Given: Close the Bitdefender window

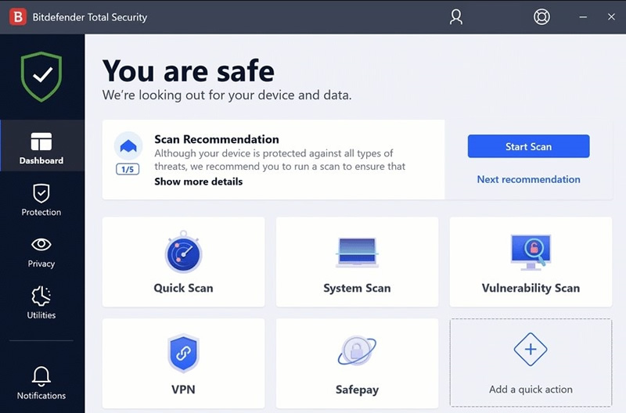Looking at the screenshot, I should click(x=611, y=16).
